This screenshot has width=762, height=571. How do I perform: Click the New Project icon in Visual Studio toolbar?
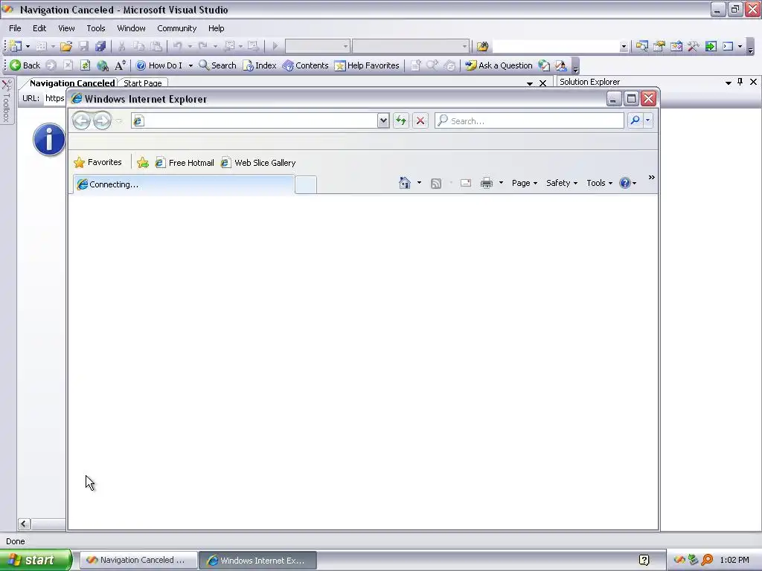click(x=15, y=46)
